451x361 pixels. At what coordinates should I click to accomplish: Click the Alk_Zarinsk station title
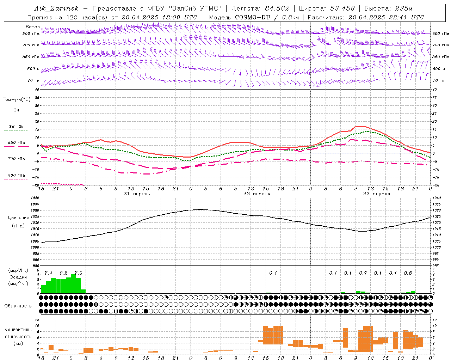pyautogui.click(x=57, y=8)
